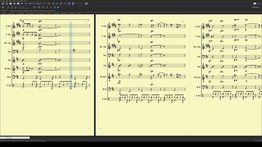The width and height of the screenshot is (262, 147).
Task: Select the quarter note duration
Action: click(19, 7)
